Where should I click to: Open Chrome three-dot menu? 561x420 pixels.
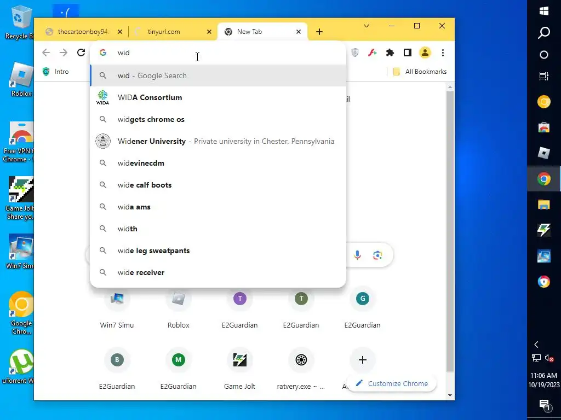[x=443, y=52]
